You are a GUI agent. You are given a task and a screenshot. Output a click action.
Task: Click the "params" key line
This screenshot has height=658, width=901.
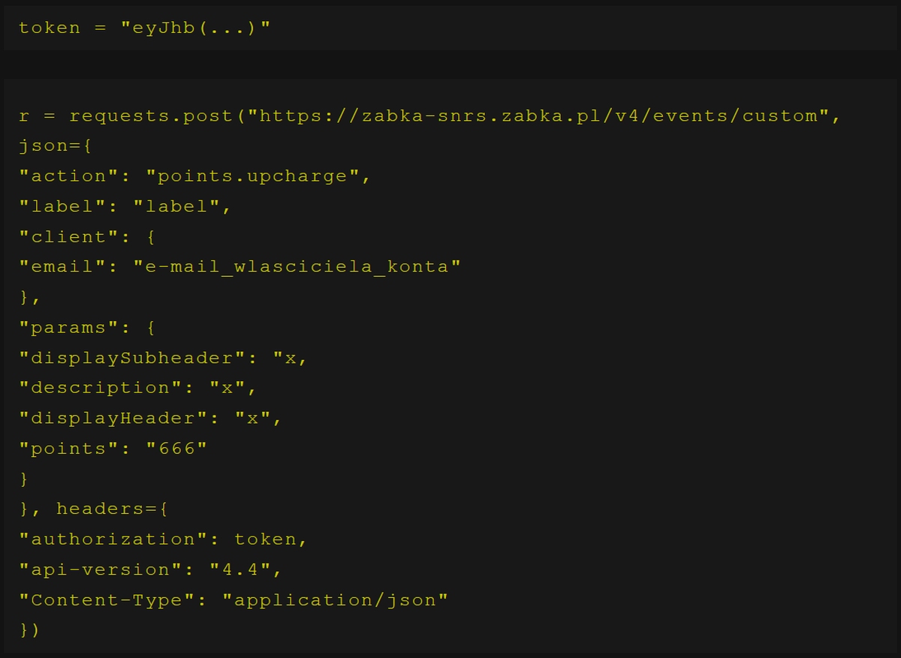86,328
